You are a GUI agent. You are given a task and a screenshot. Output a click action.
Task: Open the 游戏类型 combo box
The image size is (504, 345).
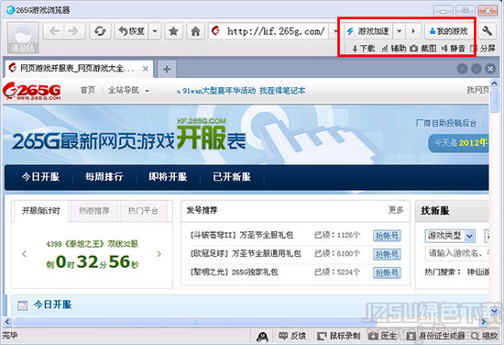tap(450, 236)
